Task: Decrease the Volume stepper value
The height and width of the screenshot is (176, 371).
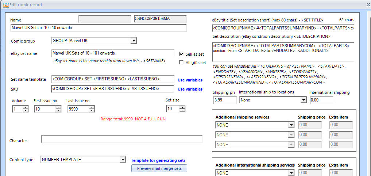Action: [26, 111]
